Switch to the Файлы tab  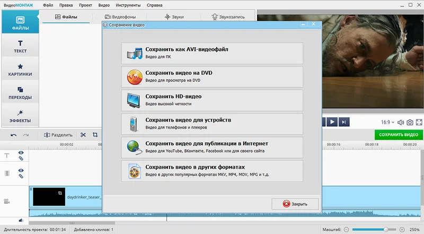[66, 17]
